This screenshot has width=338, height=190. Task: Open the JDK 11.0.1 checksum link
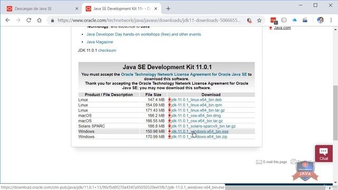pos(107,51)
